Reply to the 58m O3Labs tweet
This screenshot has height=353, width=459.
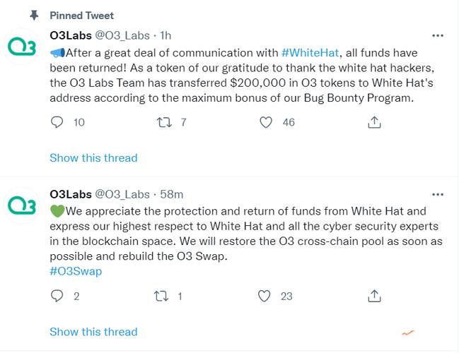[x=57, y=296]
